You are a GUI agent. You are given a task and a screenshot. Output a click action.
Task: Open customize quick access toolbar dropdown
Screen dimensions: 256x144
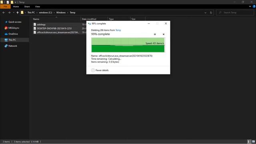pos(15,2)
